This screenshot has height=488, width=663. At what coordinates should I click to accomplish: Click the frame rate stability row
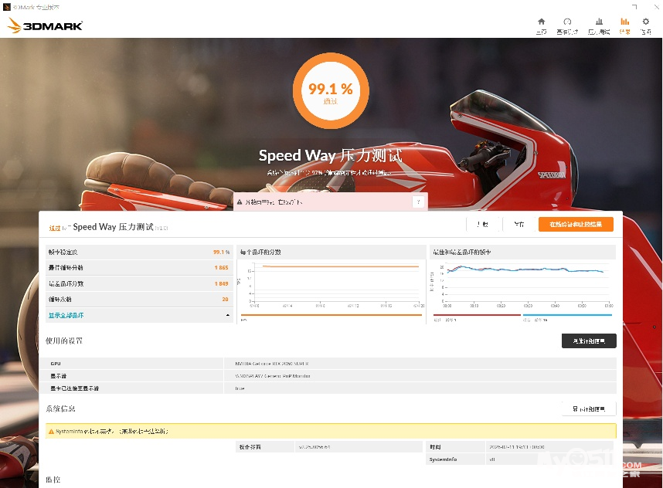coord(139,252)
